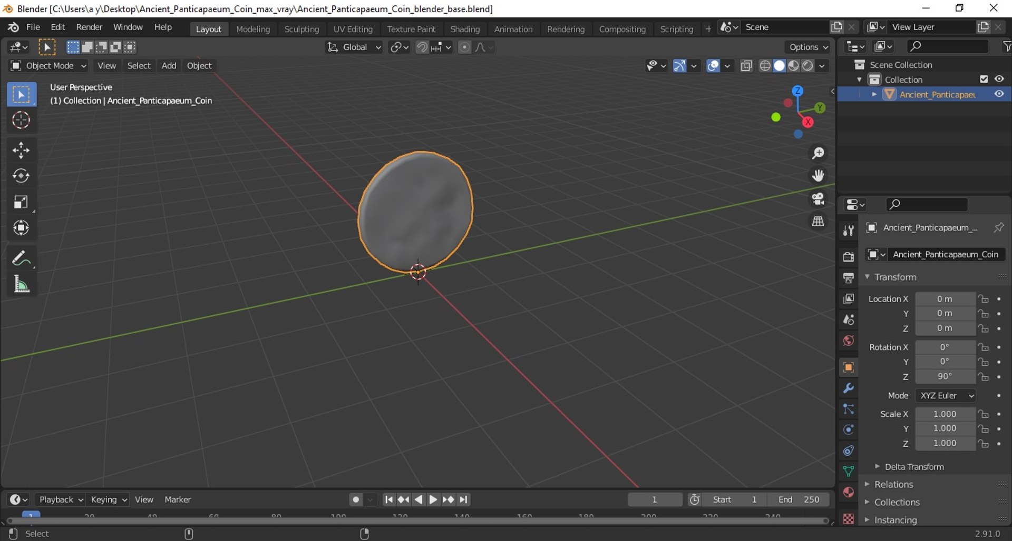
Task: Open the Physics properties tab
Action: click(848, 429)
